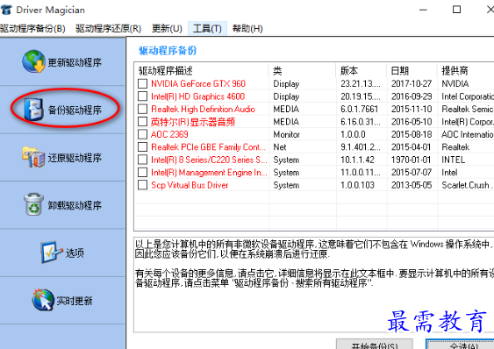Tick the Intel(R) Management Engine checkbox
This screenshot has height=349, width=494.
point(143,172)
